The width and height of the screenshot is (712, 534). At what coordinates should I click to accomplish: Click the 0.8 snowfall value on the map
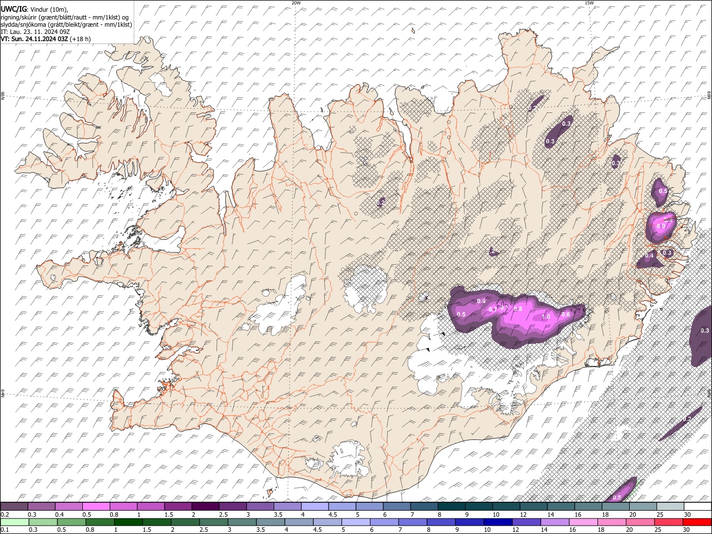click(x=518, y=309)
